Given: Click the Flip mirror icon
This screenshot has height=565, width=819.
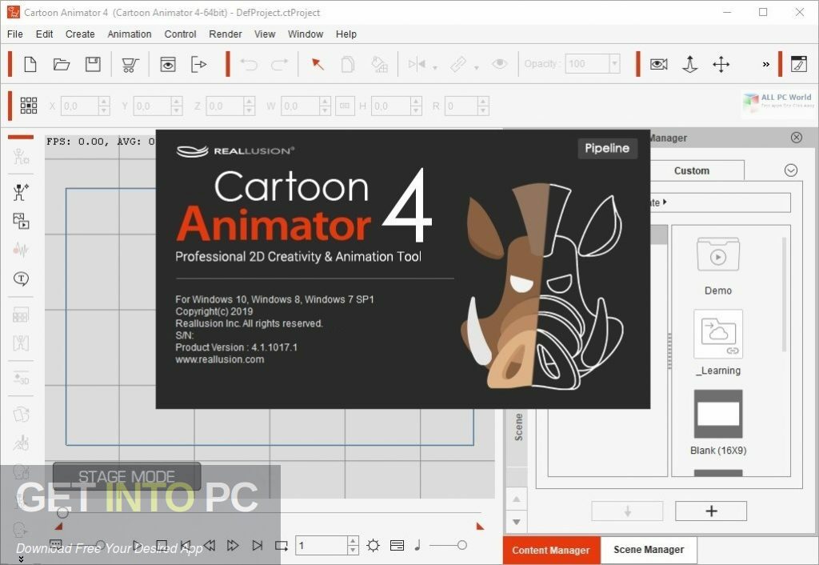Looking at the screenshot, I should click(417, 64).
